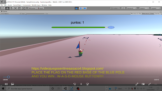Open the GameObject menu
This screenshot has height=91, width=162.
pyautogui.click(x=17, y=5)
